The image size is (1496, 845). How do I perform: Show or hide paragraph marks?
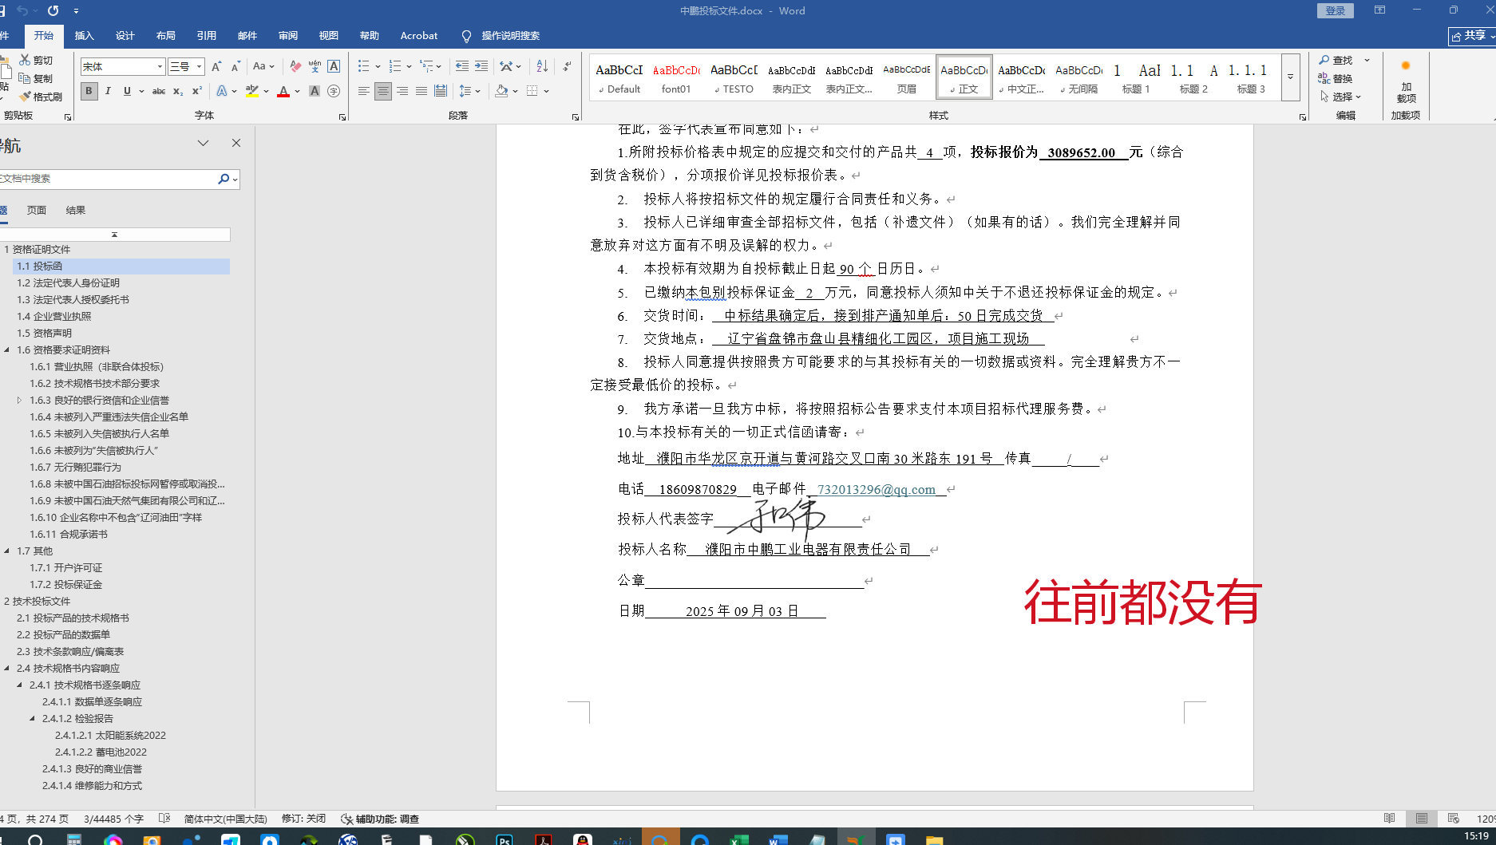[x=567, y=66]
